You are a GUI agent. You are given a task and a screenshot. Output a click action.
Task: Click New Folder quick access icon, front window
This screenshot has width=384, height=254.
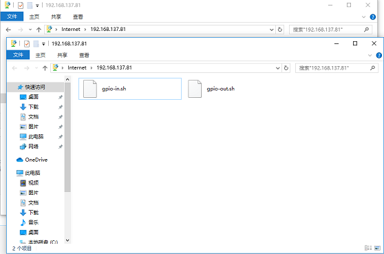36,44
